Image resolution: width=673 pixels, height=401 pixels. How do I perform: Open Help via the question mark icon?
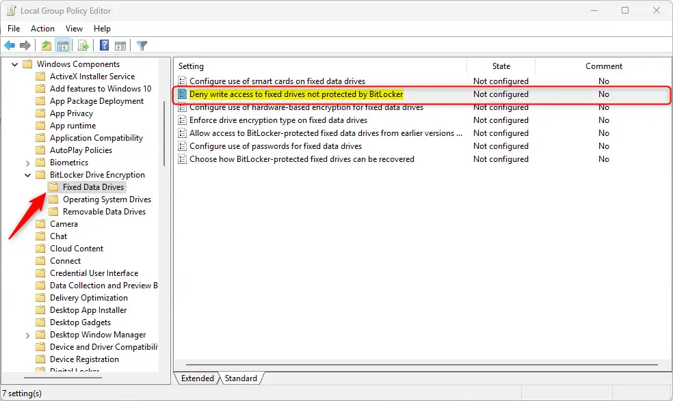pyautogui.click(x=104, y=46)
